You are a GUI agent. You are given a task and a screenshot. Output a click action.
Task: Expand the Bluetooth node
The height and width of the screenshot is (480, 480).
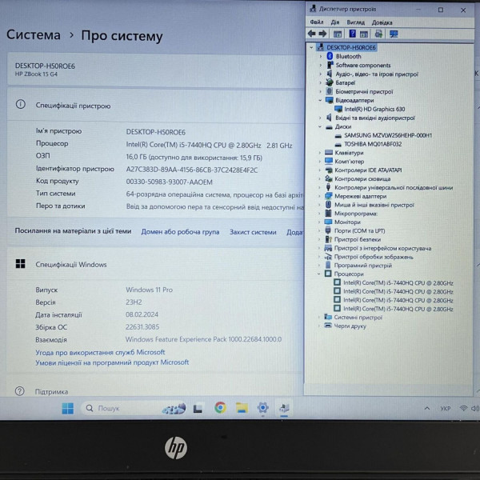(x=321, y=56)
